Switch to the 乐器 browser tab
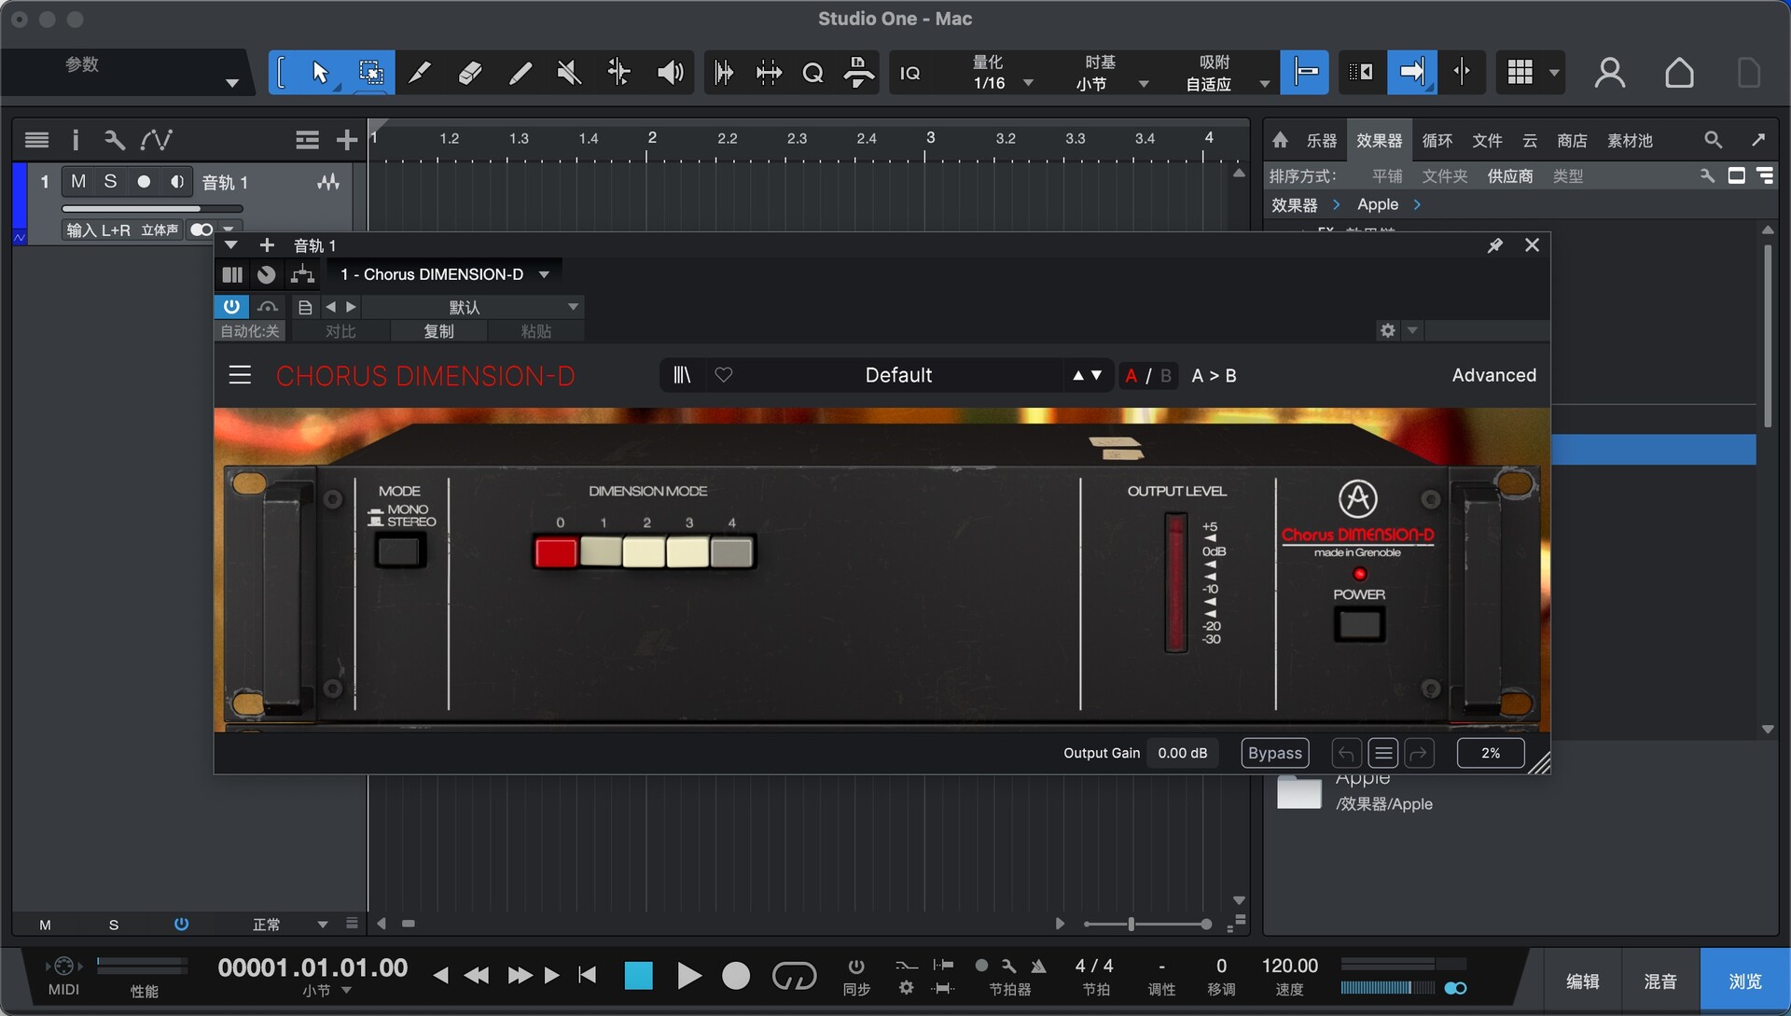The height and width of the screenshot is (1016, 1791). tap(1321, 140)
